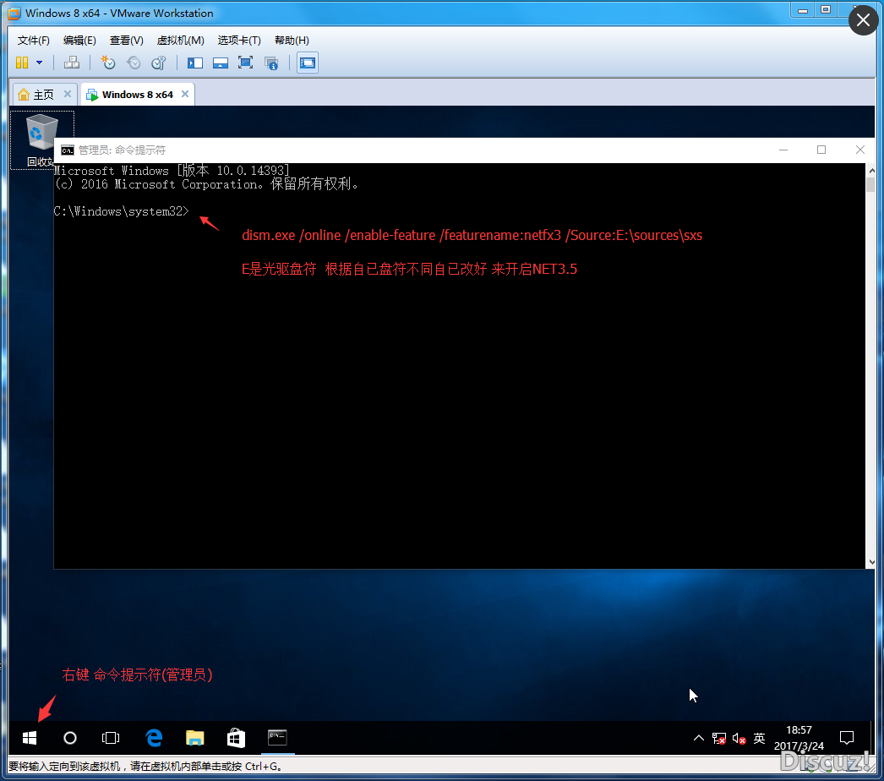
Task: Minimize the VMware Workstation window
Action: click(x=802, y=10)
